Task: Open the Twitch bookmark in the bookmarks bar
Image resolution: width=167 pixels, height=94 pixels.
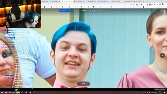Action: coord(58,7)
